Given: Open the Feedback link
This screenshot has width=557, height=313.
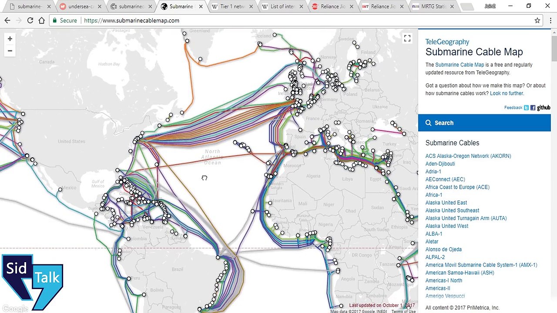Looking at the screenshot, I should point(513,108).
